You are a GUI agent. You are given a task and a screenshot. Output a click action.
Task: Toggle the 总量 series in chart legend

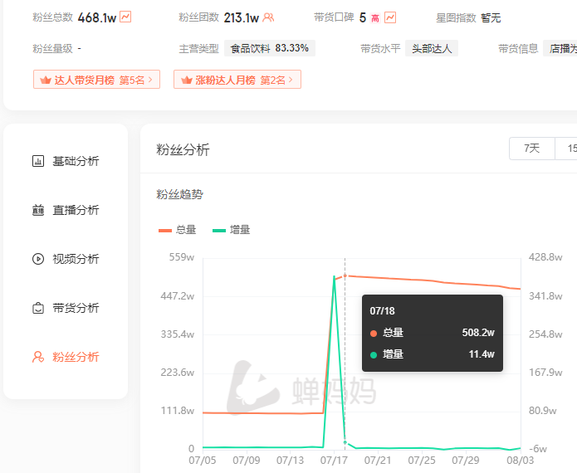coord(177,229)
